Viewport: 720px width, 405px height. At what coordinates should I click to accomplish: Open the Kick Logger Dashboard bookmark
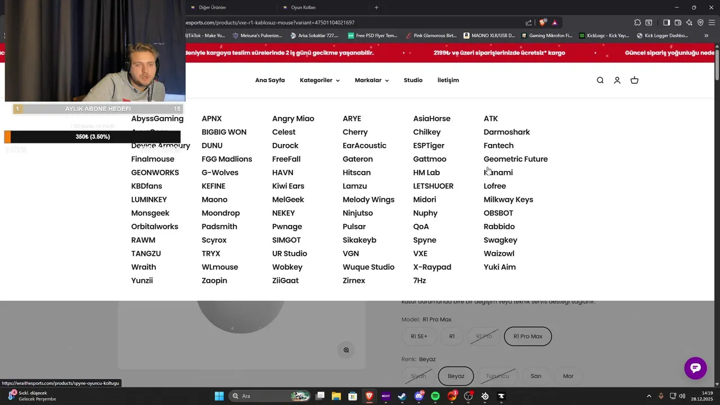coord(663,35)
